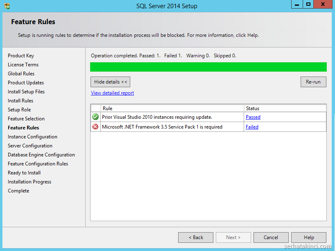
Task: Go back with the Back button
Action: pyautogui.click(x=196, y=237)
